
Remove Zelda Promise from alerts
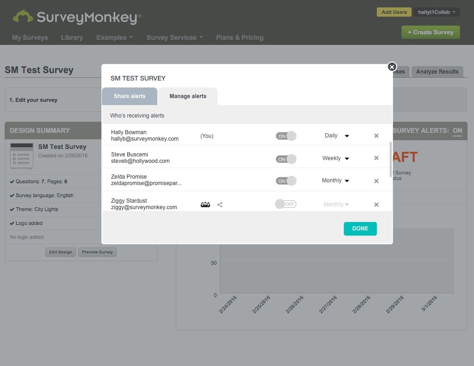(376, 181)
